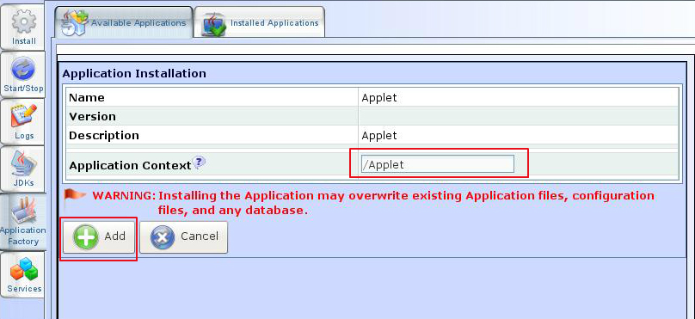Click the 'Application Context' label

click(x=130, y=165)
